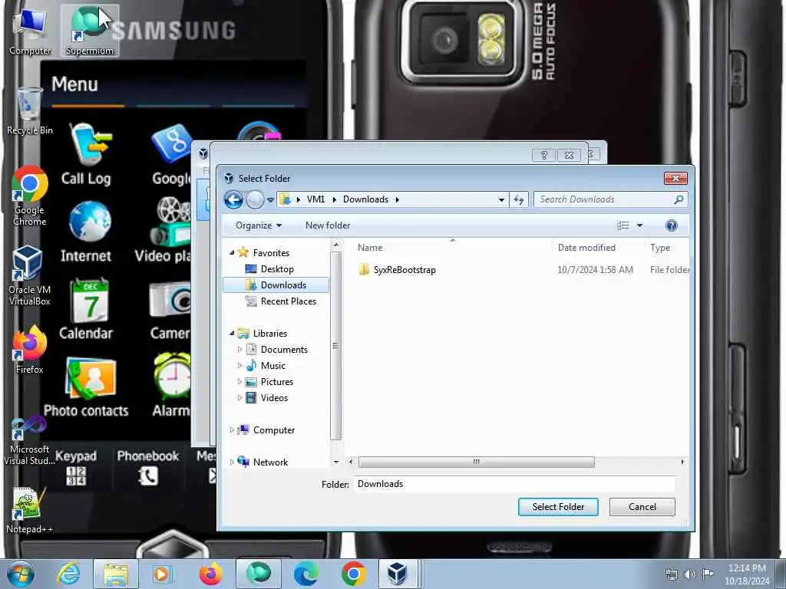Click the network tray icon
Image resolution: width=786 pixels, height=589 pixels.
point(671,574)
